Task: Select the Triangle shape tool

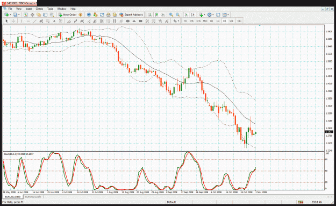Action: (134, 21)
